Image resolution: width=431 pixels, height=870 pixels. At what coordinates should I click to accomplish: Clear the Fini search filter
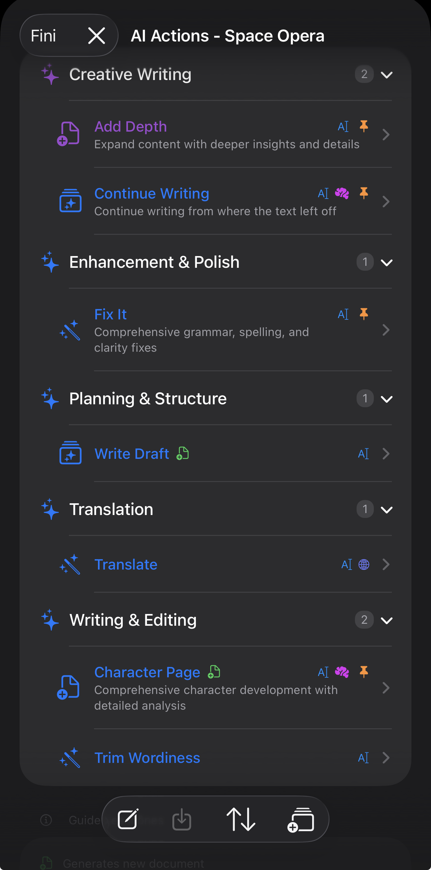coord(97,35)
